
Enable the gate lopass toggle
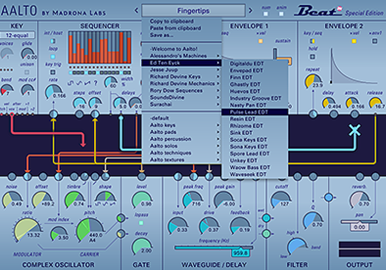(x=141, y=223)
